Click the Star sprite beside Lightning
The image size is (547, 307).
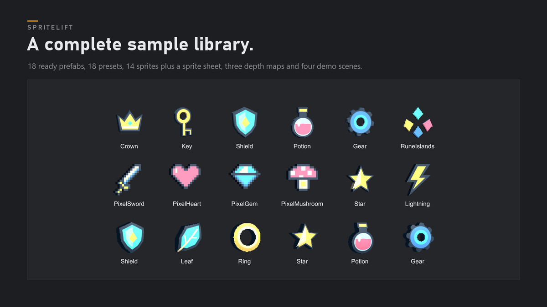pos(360,179)
